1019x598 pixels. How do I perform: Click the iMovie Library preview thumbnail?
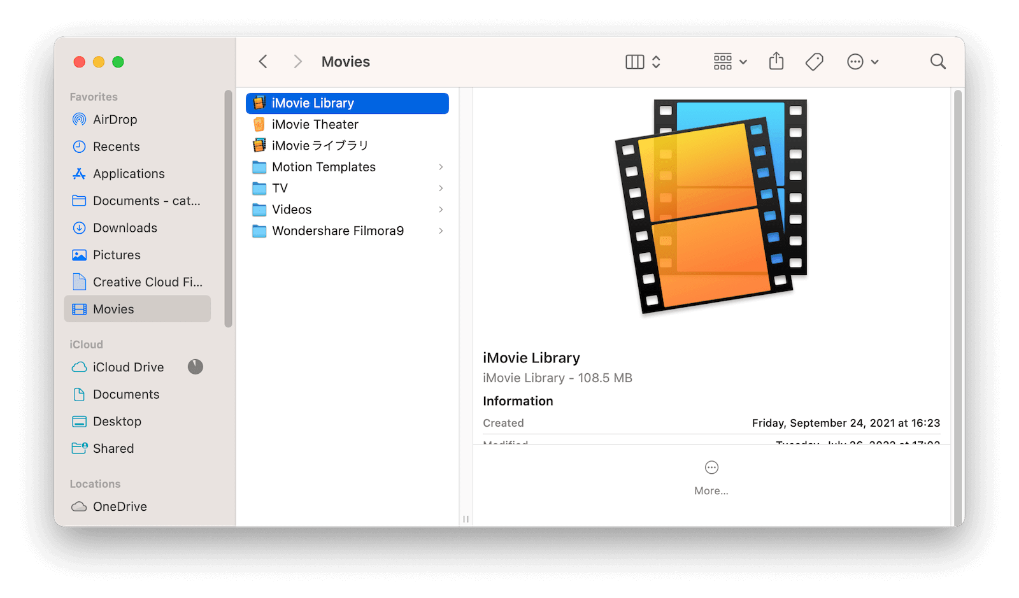pos(711,206)
